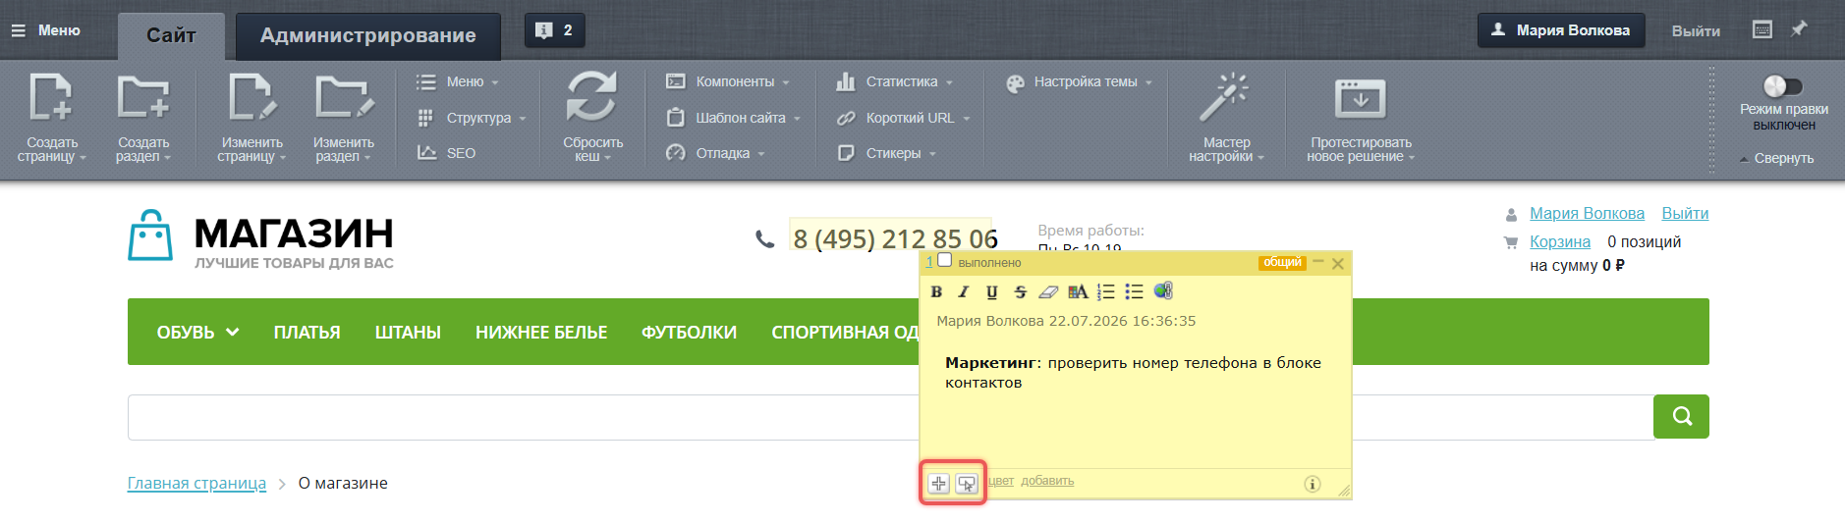1845x522 pixels.
Task: Apply italic formatting in the sticker
Action: tap(964, 291)
